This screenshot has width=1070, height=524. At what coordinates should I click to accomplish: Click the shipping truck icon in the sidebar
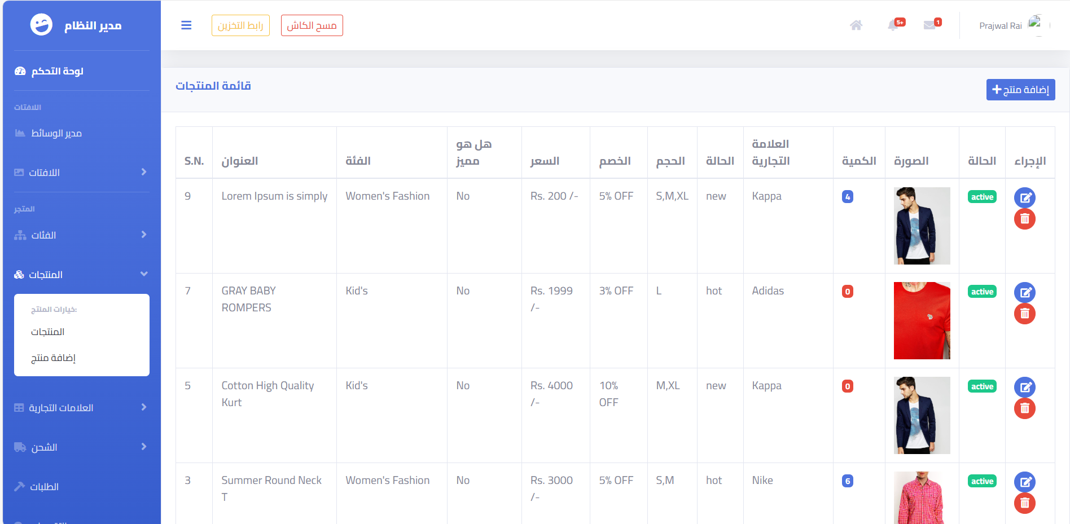(20, 447)
